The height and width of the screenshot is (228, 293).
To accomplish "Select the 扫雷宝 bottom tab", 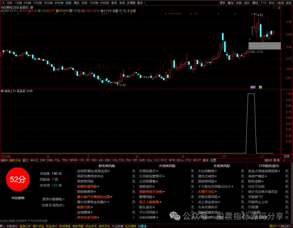I will click(x=143, y=226).
